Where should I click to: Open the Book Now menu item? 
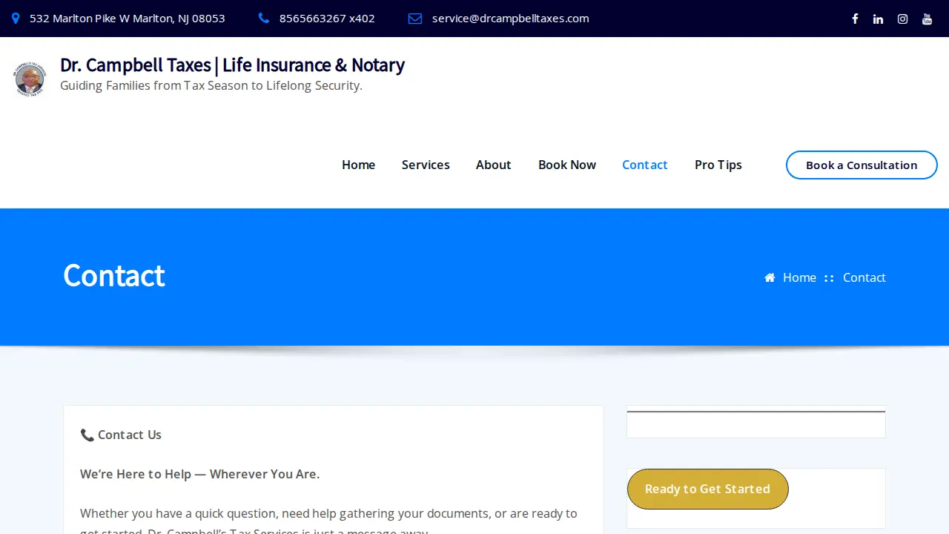point(567,165)
